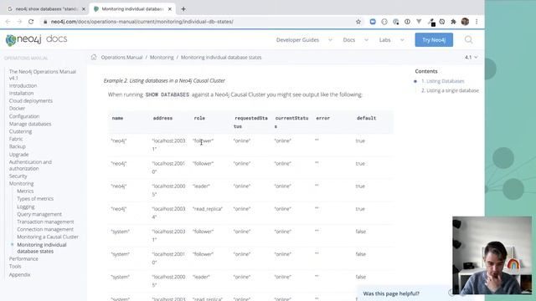Open Cloud deployments in the sidebar
This screenshot has width=536, height=301.
tap(31, 100)
